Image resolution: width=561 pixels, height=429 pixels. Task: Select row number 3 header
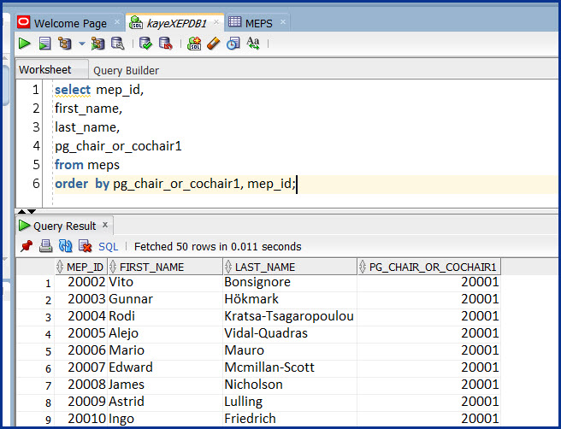pyautogui.click(x=36, y=317)
